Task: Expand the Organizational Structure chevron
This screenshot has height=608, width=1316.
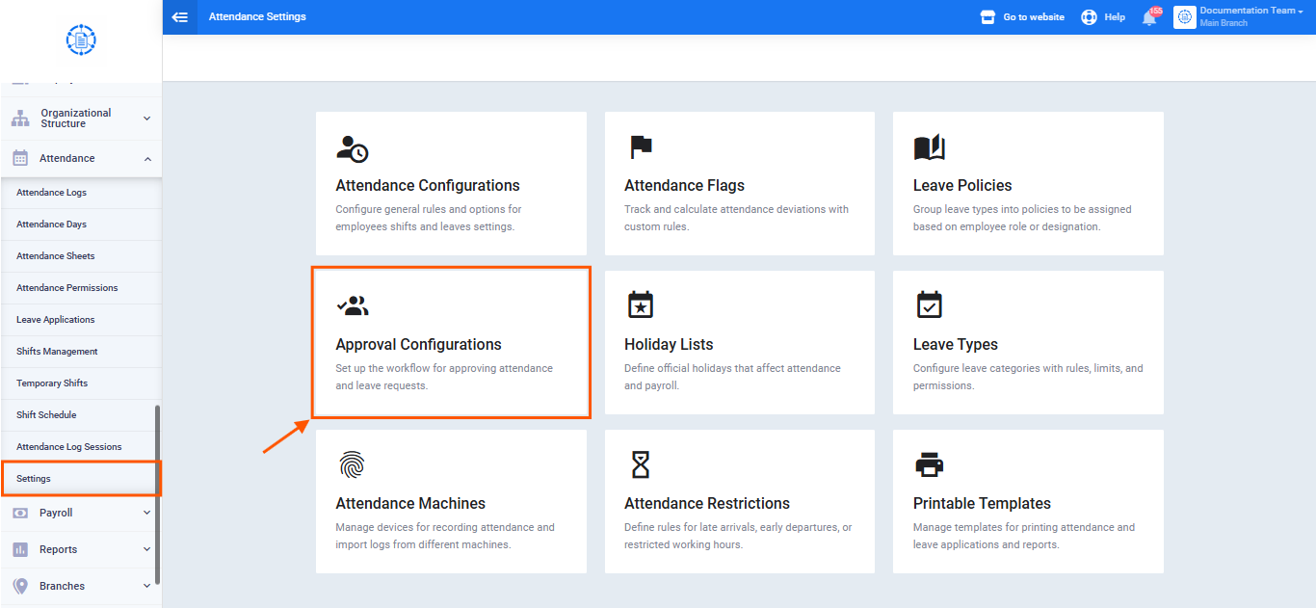Action: 146,119
